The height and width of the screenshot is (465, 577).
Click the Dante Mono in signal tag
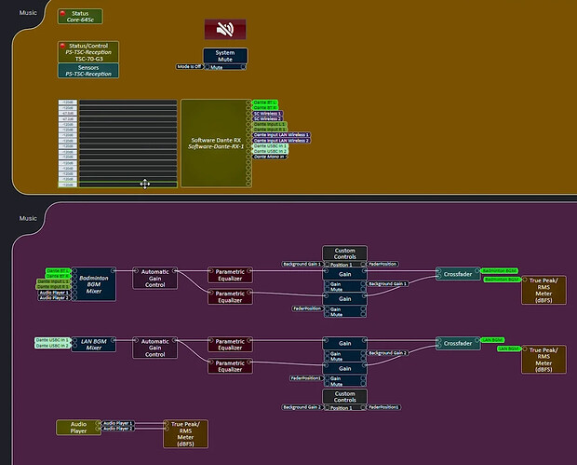269,157
